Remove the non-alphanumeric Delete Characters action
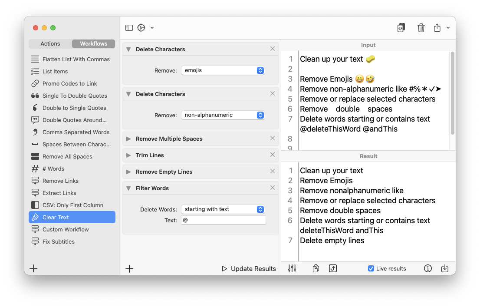Viewport: 480px width, 307px height. [273, 93]
